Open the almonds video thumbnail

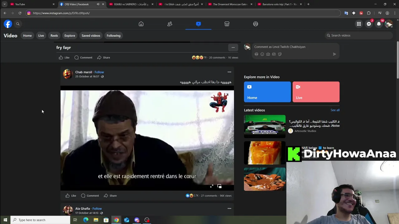[265, 179]
